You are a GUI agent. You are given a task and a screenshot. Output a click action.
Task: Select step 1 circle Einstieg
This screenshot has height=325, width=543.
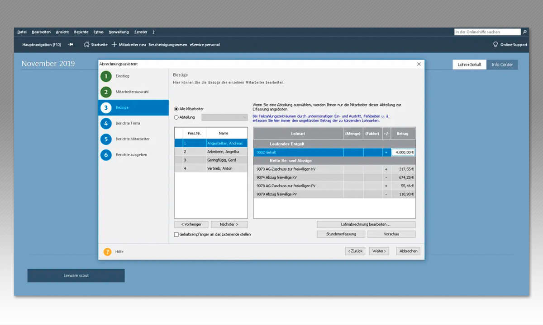click(106, 76)
